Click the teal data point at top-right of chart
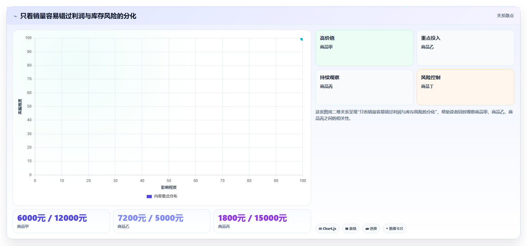This screenshot has width=527, height=246. click(301, 39)
